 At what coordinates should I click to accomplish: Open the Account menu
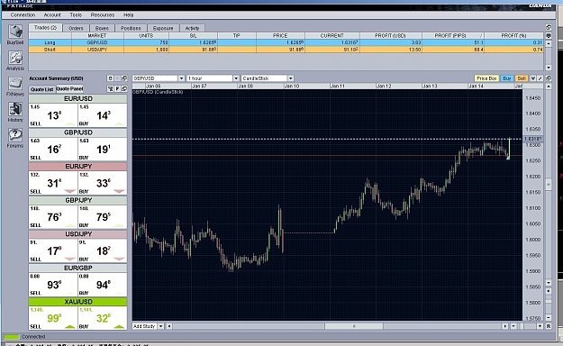point(52,15)
